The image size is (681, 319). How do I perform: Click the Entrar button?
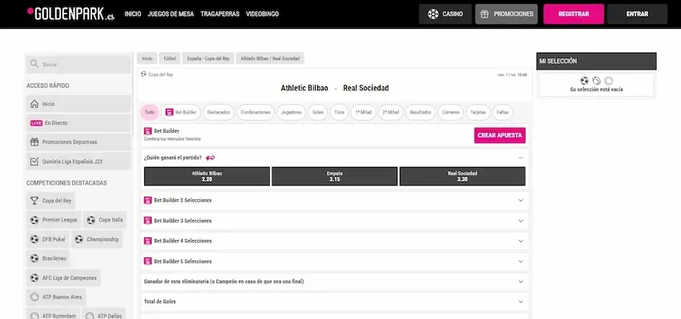tap(637, 14)
